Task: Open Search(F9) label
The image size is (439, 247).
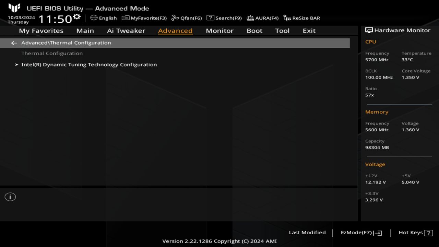Action: point(228,18)
